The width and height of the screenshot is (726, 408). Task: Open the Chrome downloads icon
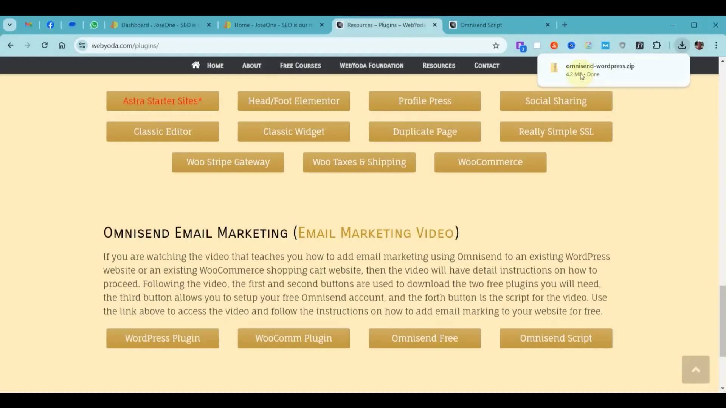pyautogui.click(x=682, y=45)
